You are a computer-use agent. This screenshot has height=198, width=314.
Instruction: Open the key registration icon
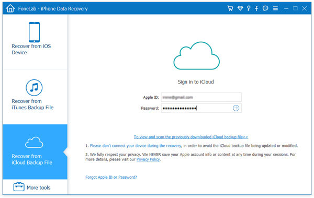[x=249, y=8]
